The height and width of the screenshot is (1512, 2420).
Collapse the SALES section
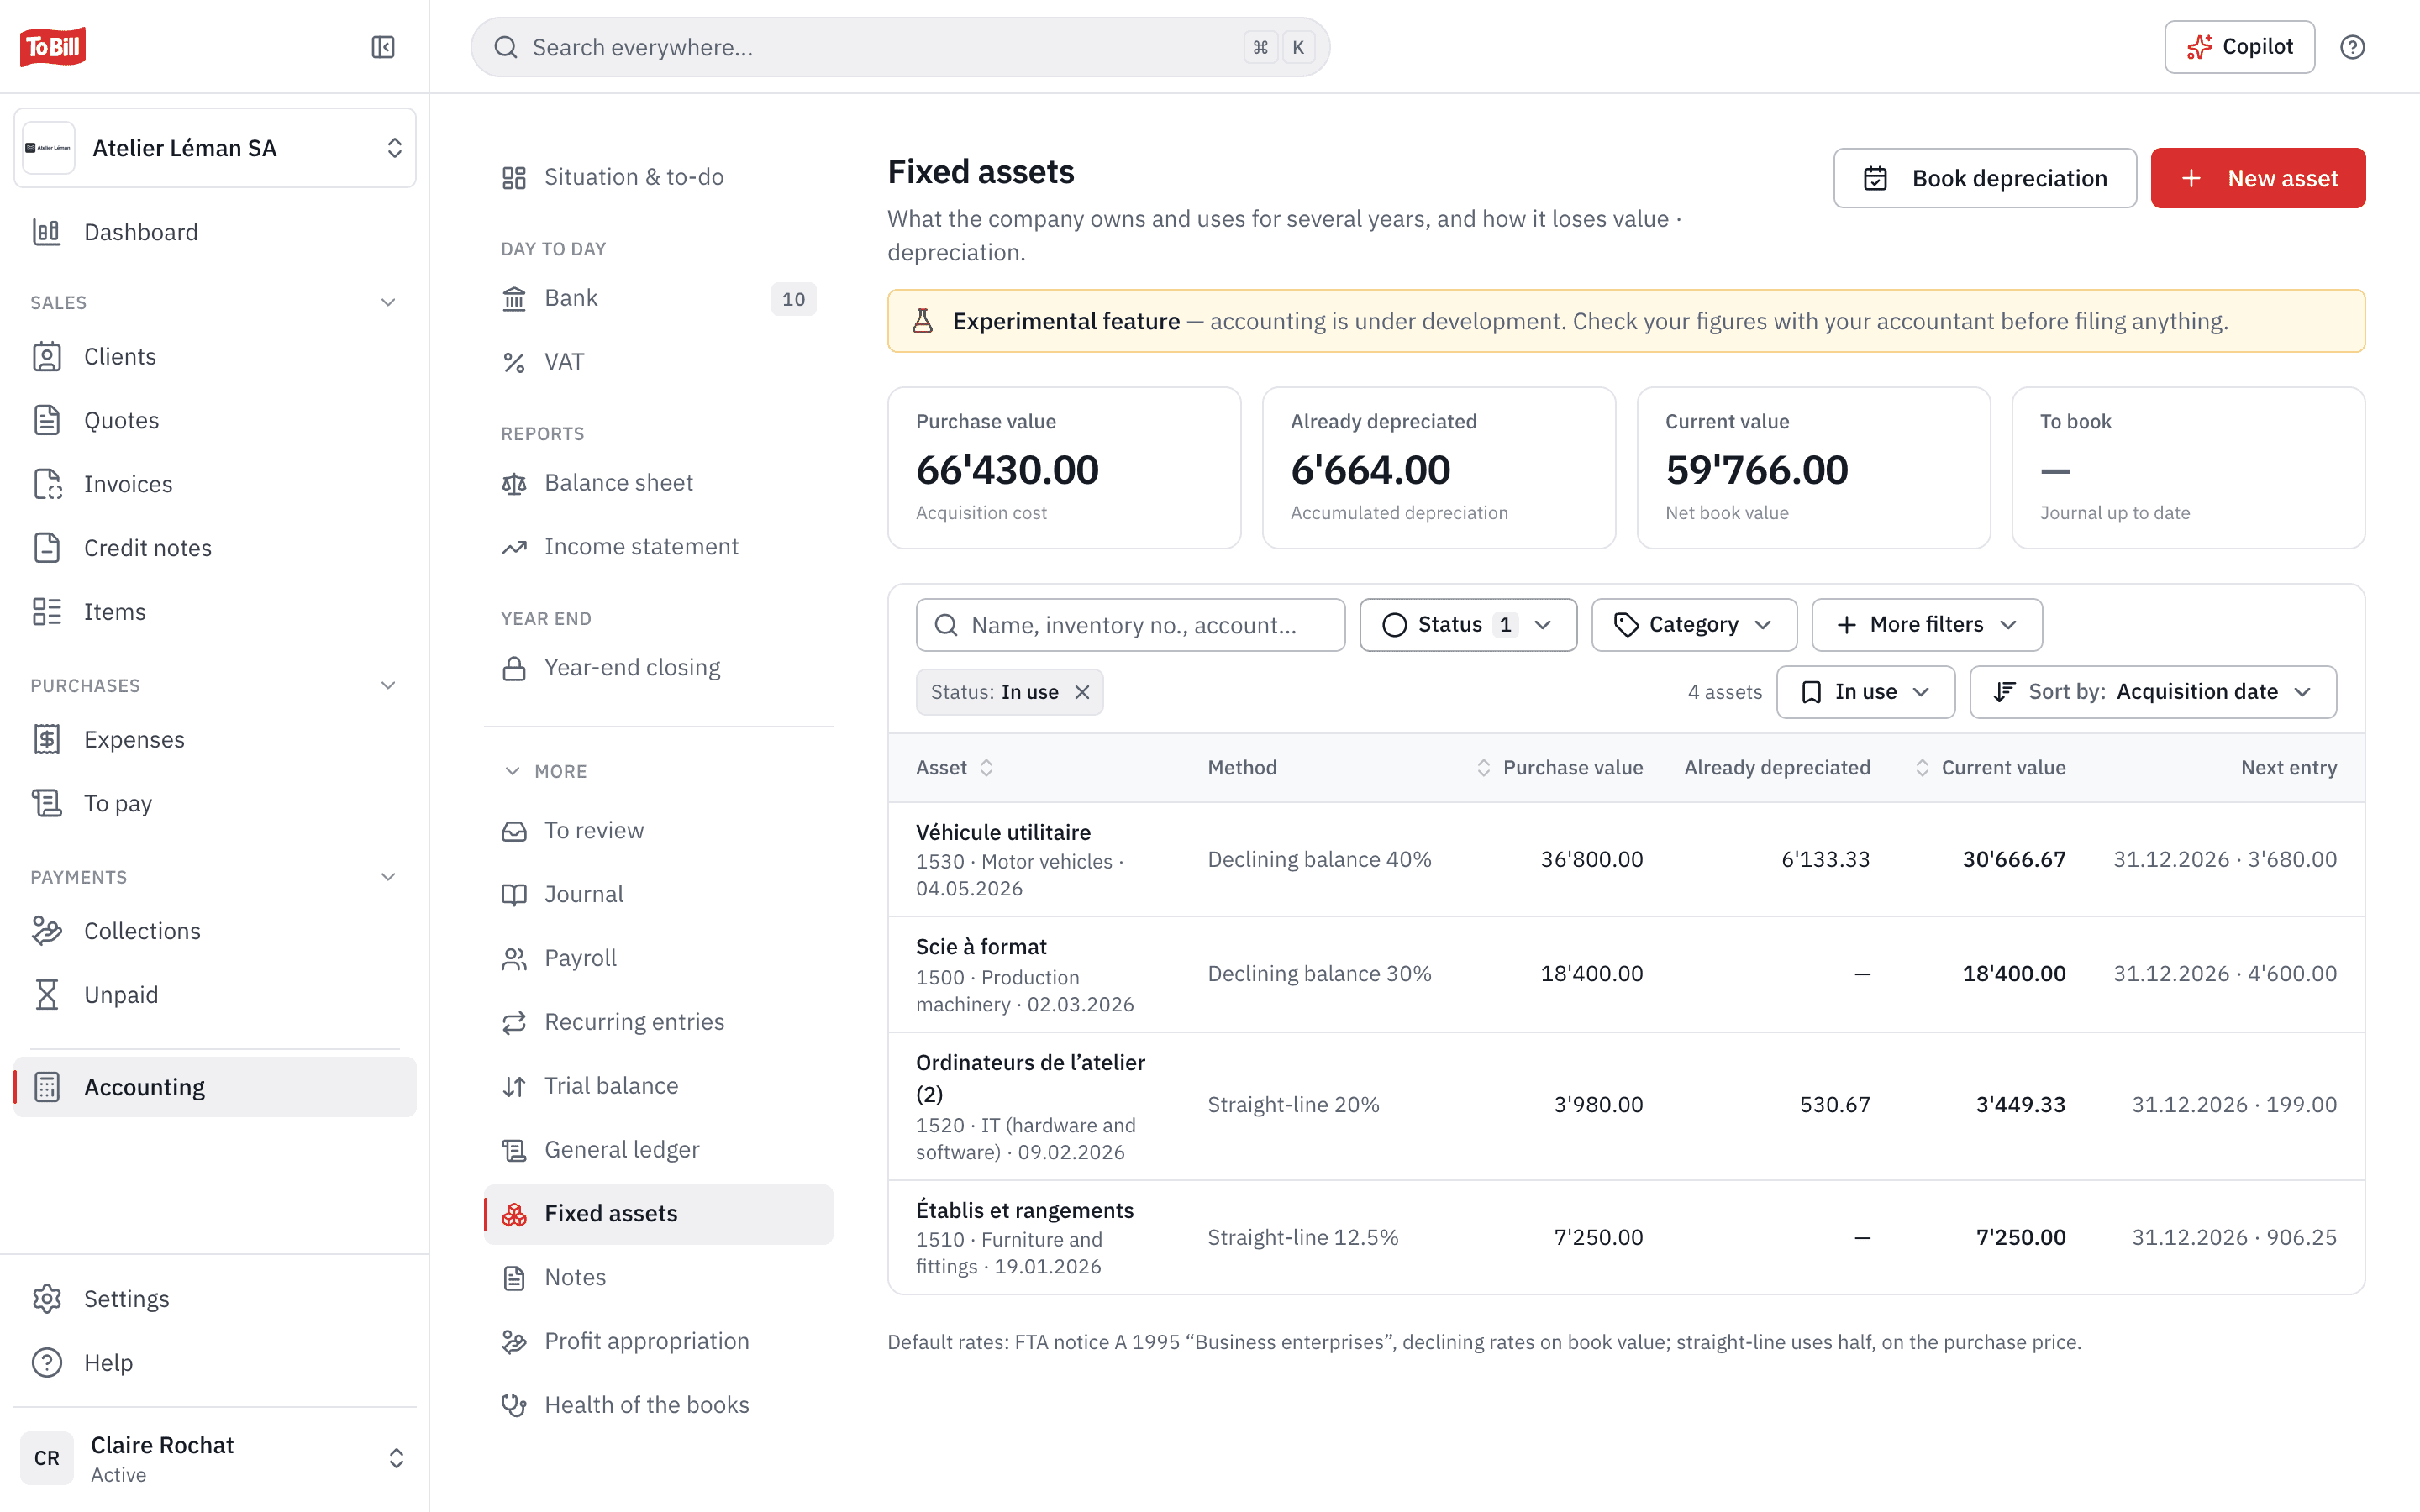388,302
